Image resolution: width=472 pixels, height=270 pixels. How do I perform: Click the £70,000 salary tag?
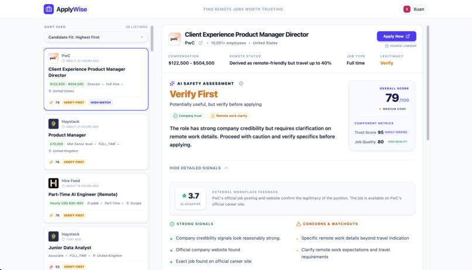(56, 144)
